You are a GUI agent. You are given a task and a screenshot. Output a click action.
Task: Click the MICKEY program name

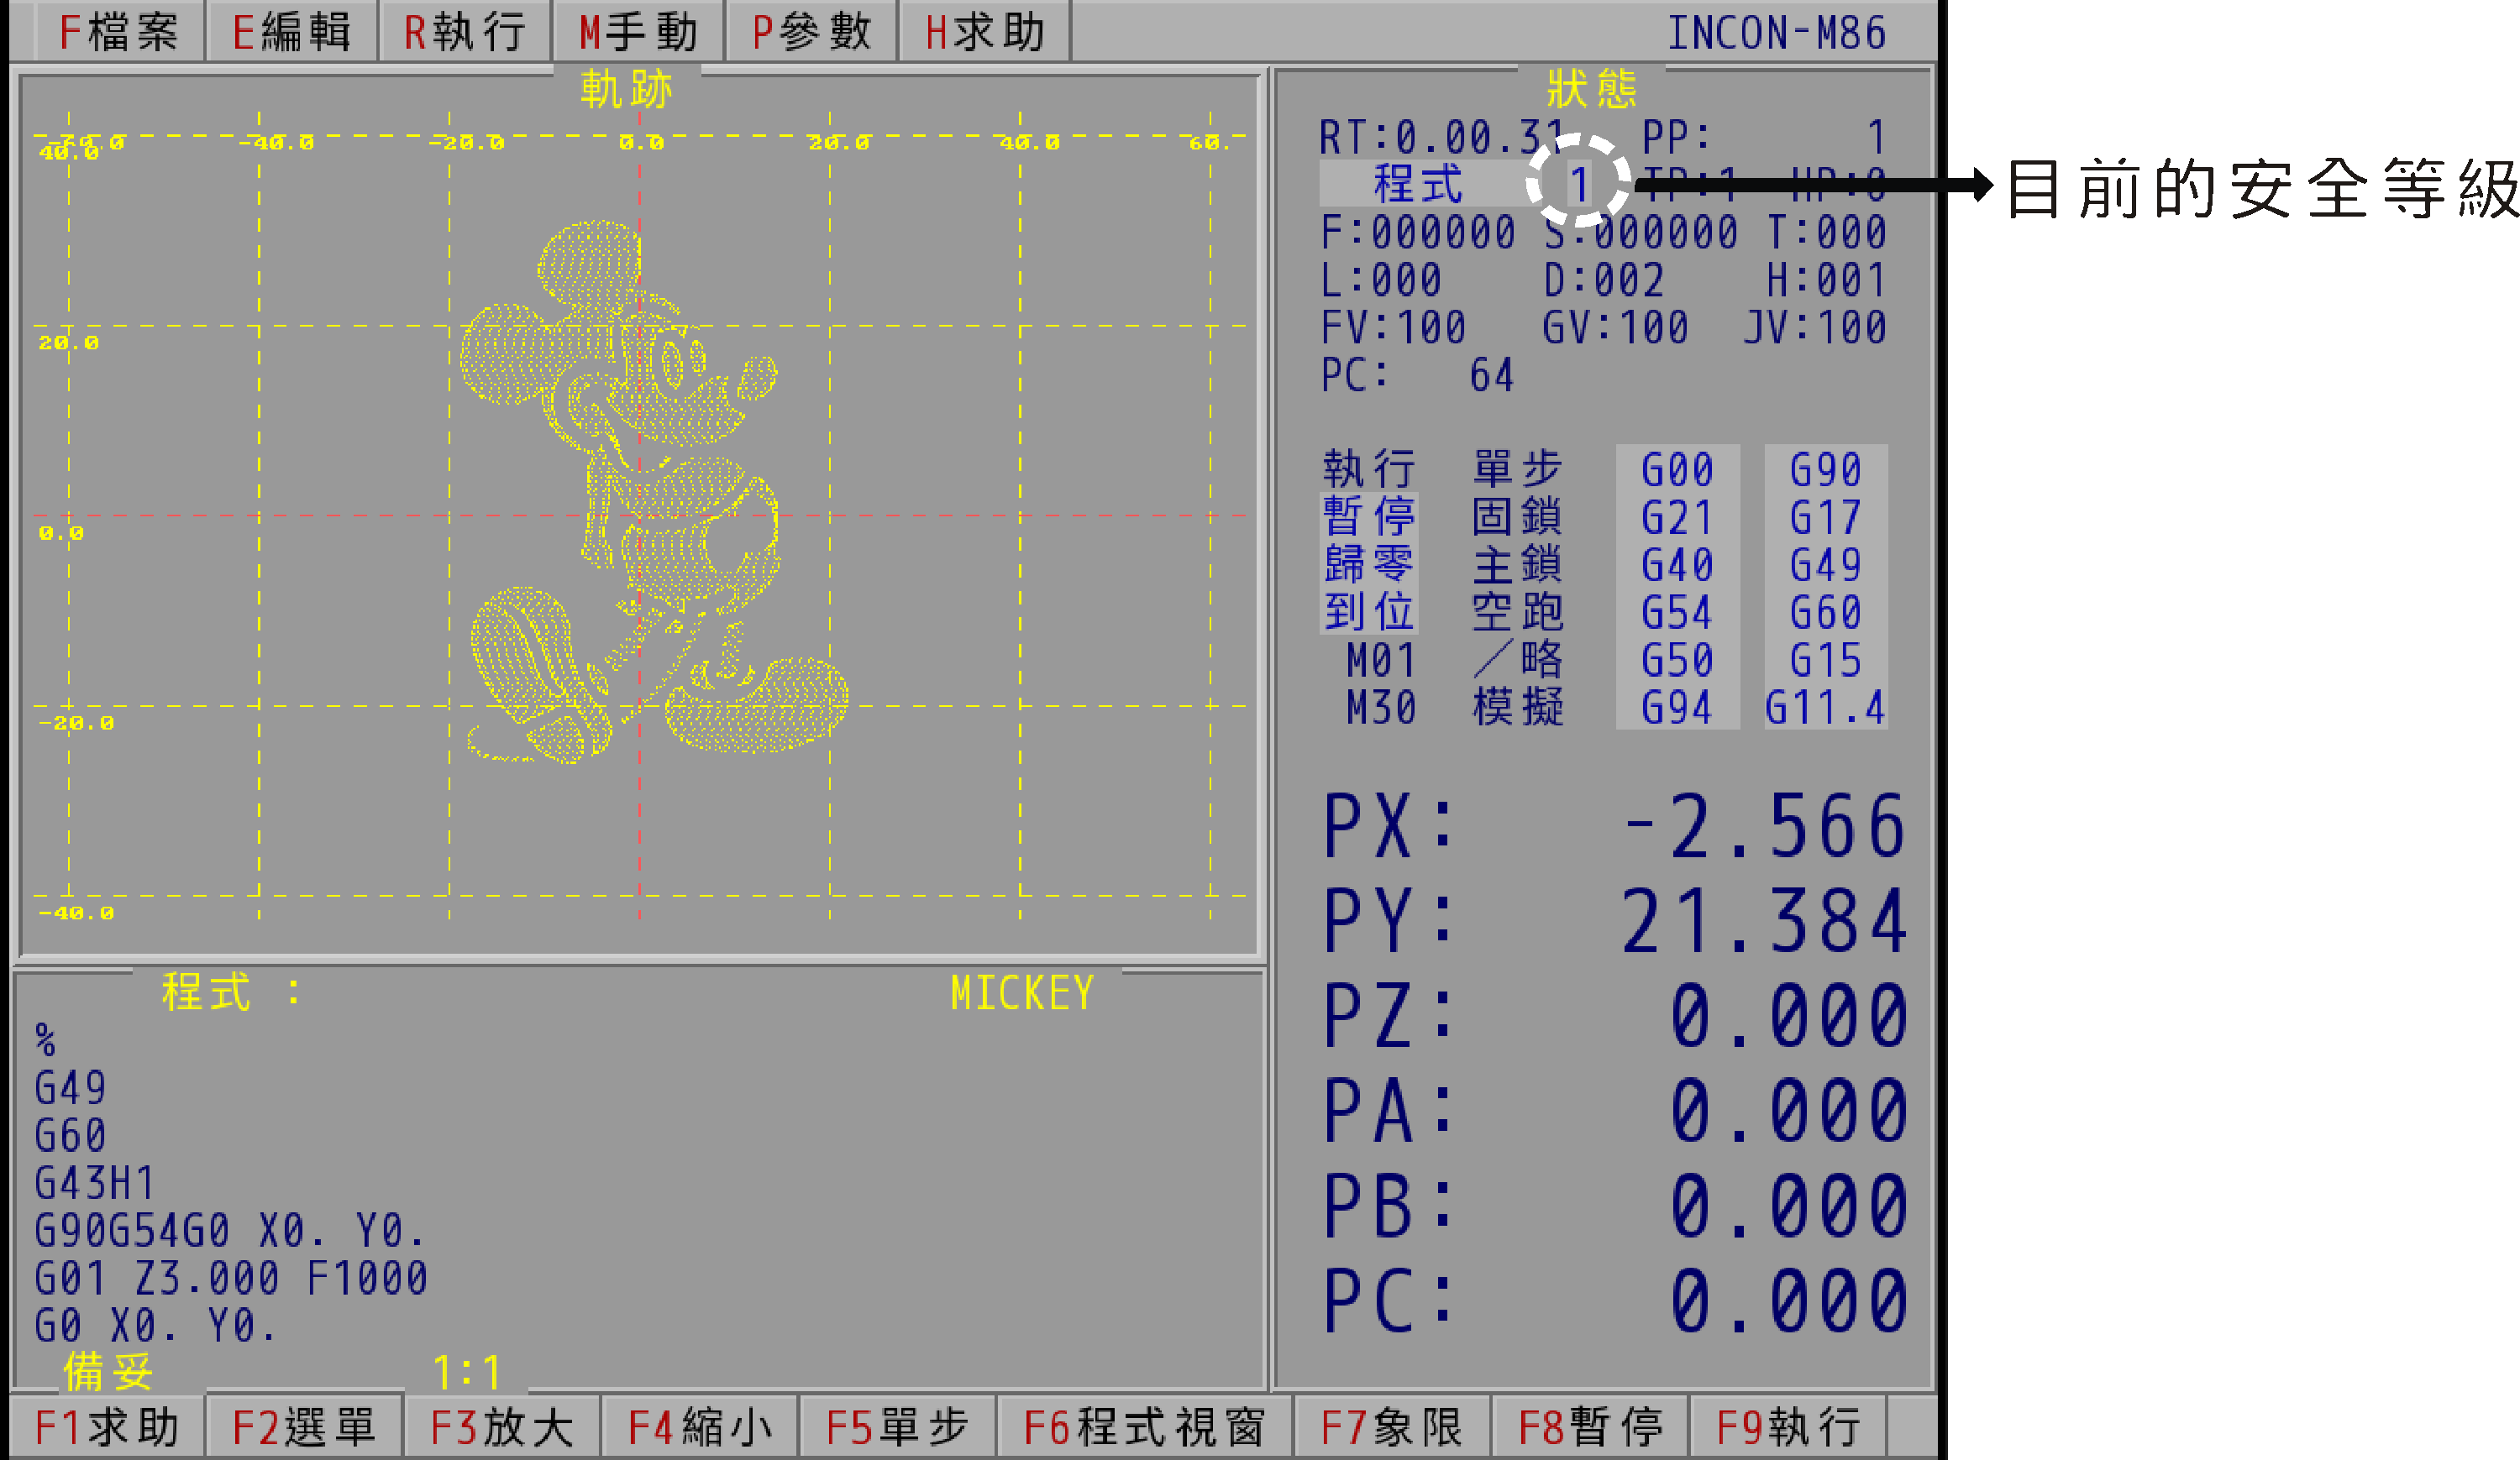click(x=1022, y=993)
